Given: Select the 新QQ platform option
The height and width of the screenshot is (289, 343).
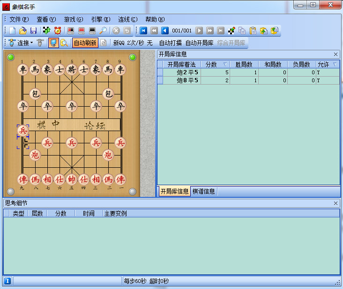Looking at the screenshot, I should (x=119, y=43).
